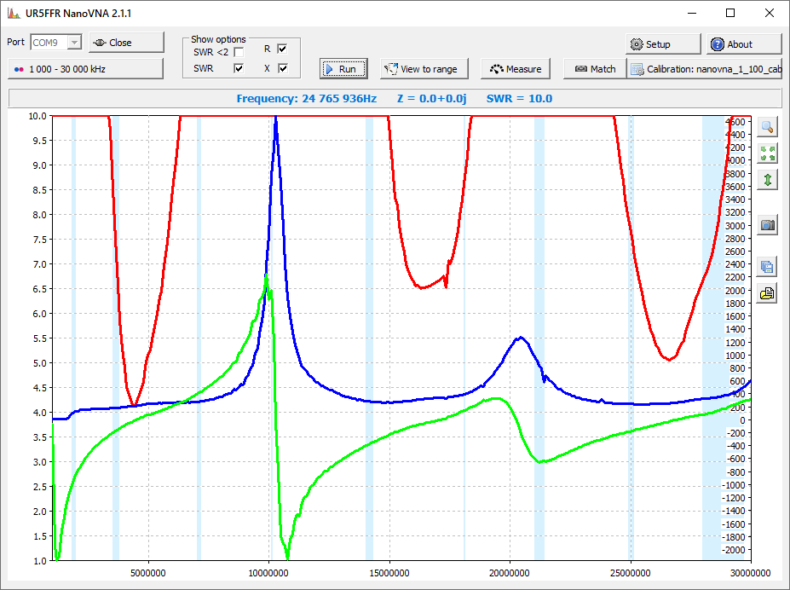Viewport: 790px width, 590px height.
Task: Click the green fit-to-view arrows icon
Action: (x=767, y=153)
